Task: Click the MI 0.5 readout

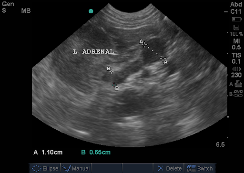Action: [x=236, y=44]
